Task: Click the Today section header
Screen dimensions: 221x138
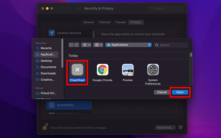Action: pos(73,56)
